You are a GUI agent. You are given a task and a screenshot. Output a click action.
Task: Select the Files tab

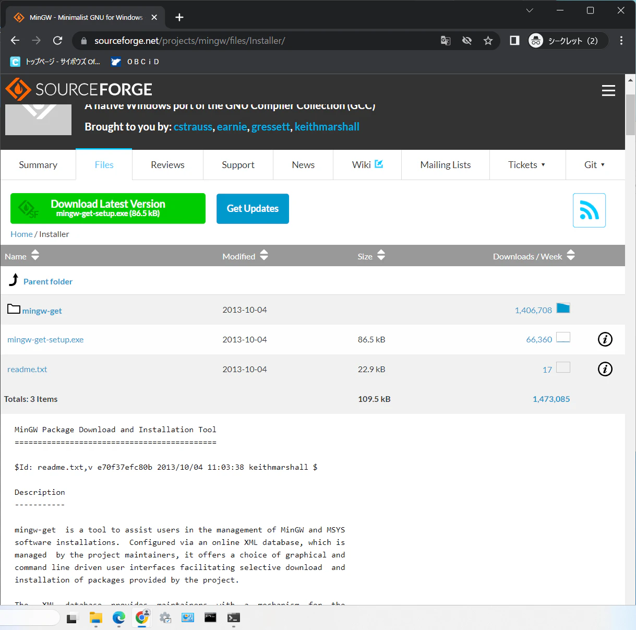pyautogui.click(x=104, y=165)
